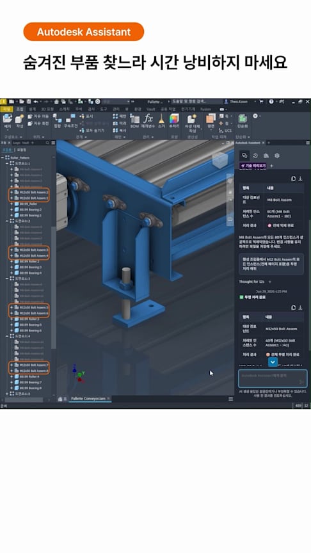Open the 구성요소 panel dropdown
This screenshot has width=311, height=553.
[13, 137]
